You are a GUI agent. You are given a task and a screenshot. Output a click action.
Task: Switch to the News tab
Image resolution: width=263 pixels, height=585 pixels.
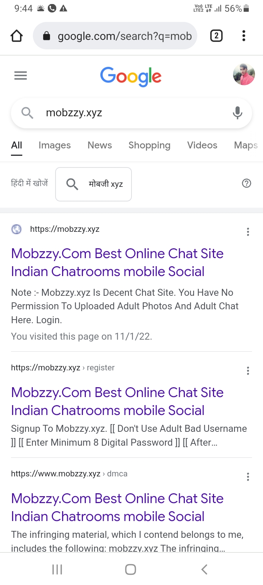pos(100,145)
